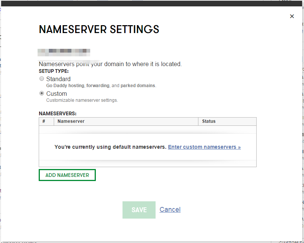The height and width of the screenshot is (243, 304).
Task: Choose the Custom setup type radio button
Action: [42, 94]
